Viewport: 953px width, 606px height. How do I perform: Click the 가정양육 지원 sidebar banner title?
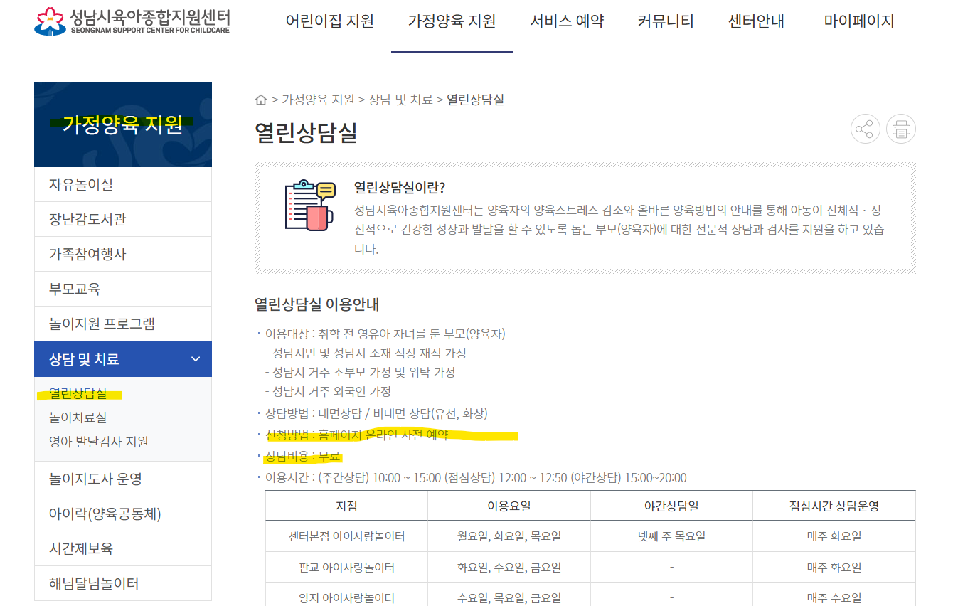point(123,124)
